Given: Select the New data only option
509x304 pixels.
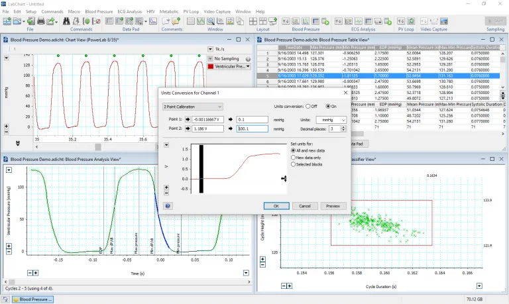Looking at the screenshot, I should (x=294, y=157).
